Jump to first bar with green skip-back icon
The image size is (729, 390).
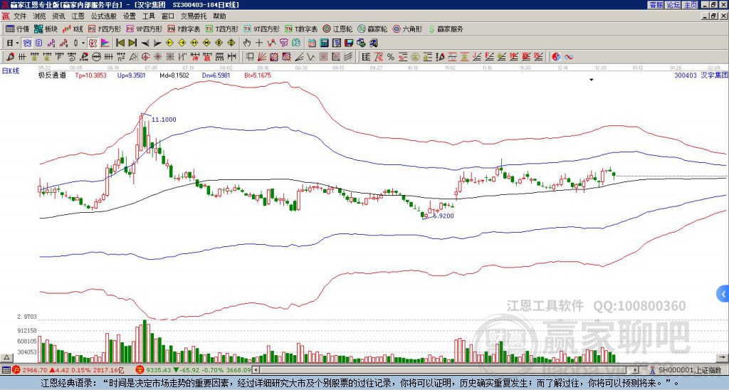point(120,43)
